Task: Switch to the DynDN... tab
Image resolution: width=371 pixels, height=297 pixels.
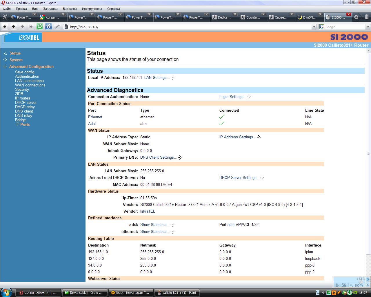Action: (x=310, y=17)
